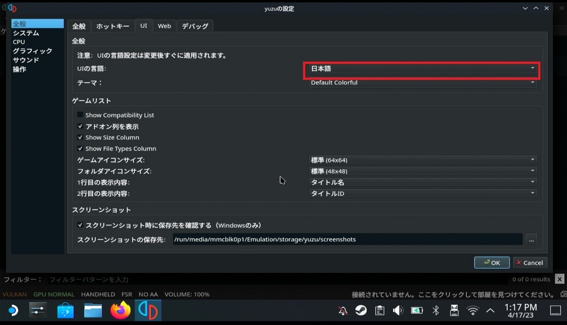Open 2行目の表示内容 dropdown タイトルID

[422, 193]
